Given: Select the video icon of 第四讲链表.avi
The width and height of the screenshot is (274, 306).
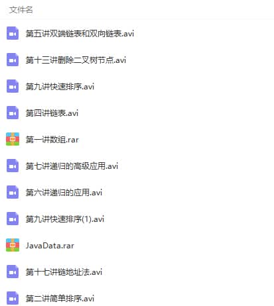Looking at the screenshot, I should 13,113.
